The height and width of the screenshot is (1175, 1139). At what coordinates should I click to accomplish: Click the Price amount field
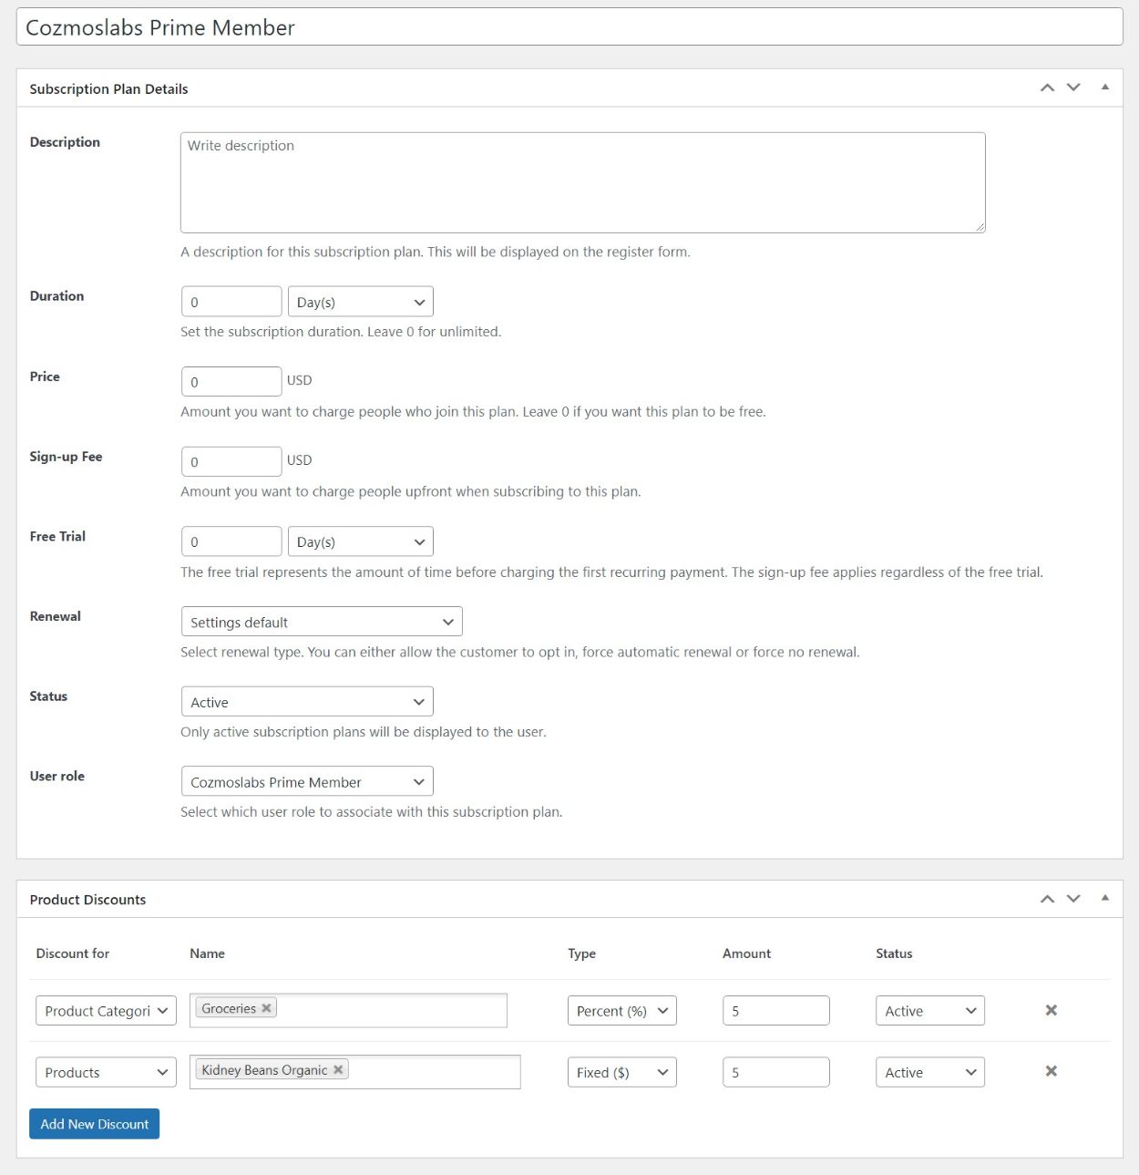[x=231, y=382]
